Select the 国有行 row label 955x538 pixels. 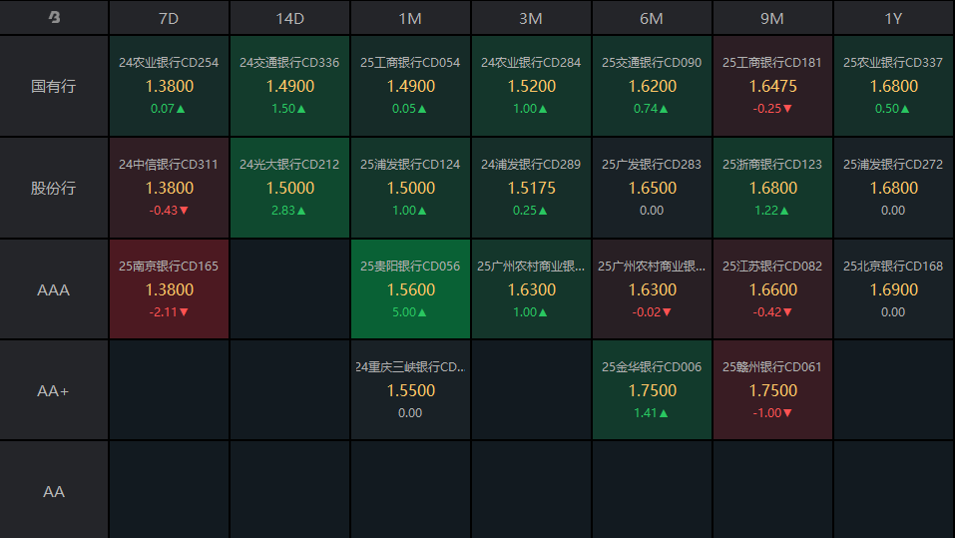54,86
